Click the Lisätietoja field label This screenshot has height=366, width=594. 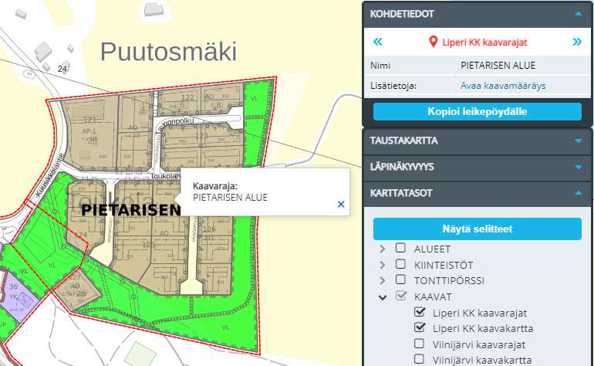(393, 86)
